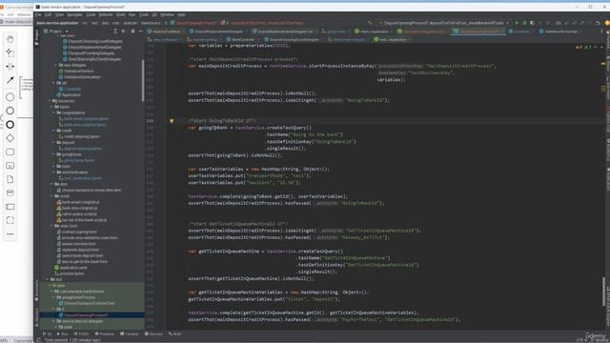Create an expanded subprocess from Modeler palette
This screenshot has height=343, width=610.
10,166
